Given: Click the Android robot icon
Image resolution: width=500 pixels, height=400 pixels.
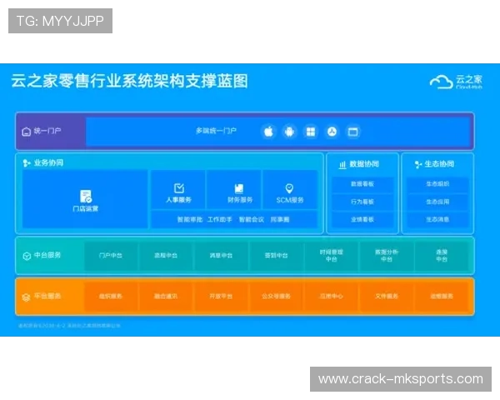Looking at the screenshot, I should [289, 132].
